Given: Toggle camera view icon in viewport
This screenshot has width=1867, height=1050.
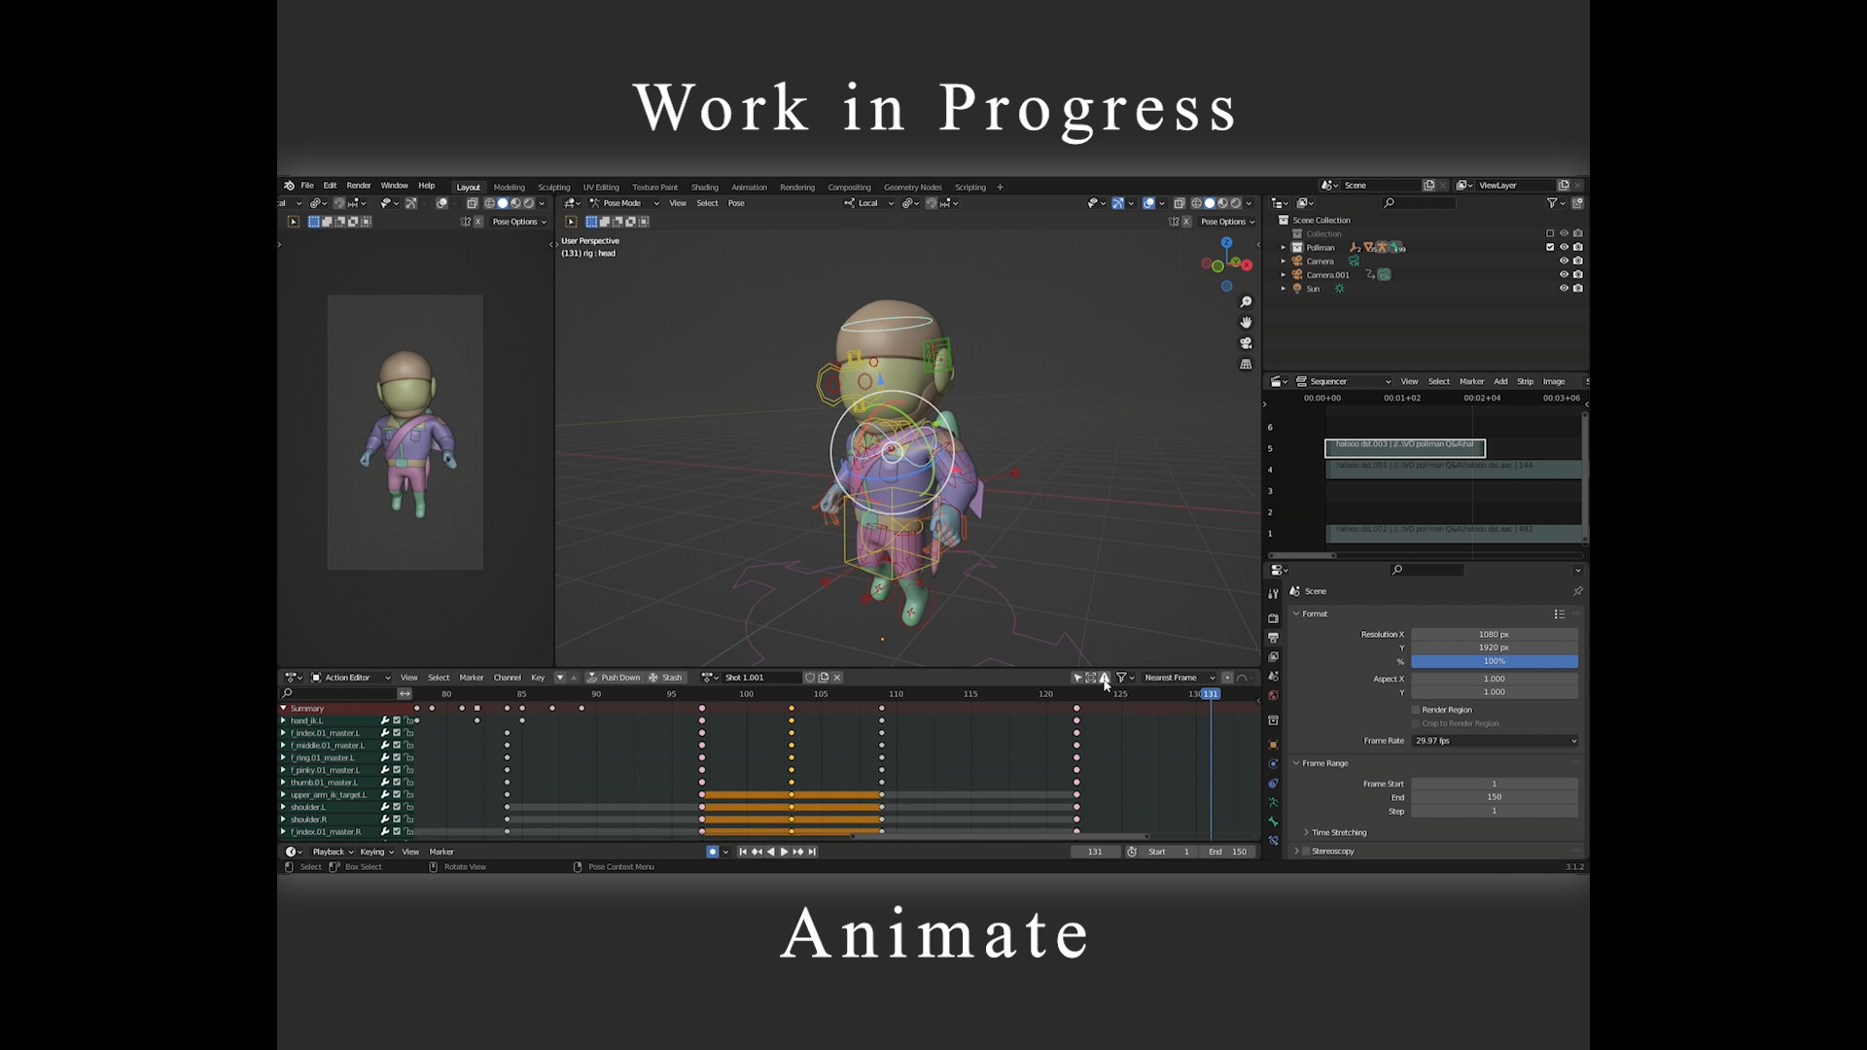Looking at the screenshot, I should click(1246, 343).
